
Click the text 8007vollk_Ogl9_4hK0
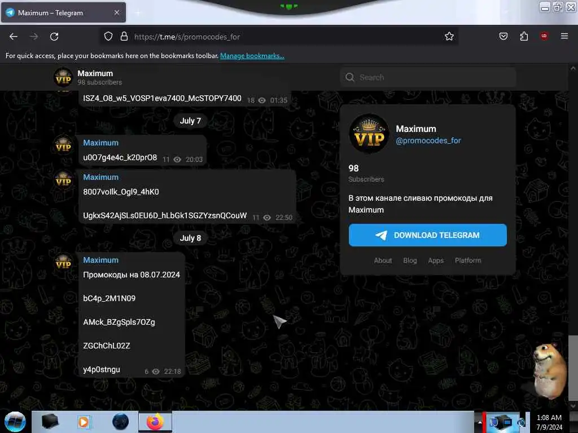pos(121,192)
